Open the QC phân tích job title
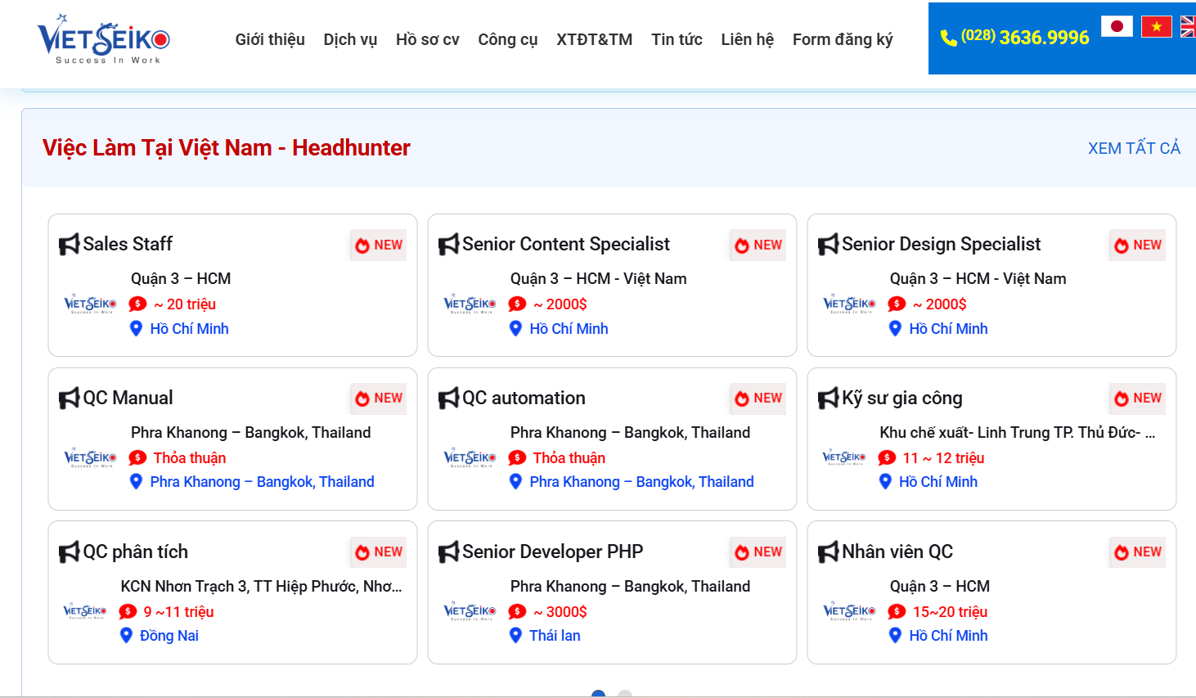1196x698 pixels. click(135, 552)
